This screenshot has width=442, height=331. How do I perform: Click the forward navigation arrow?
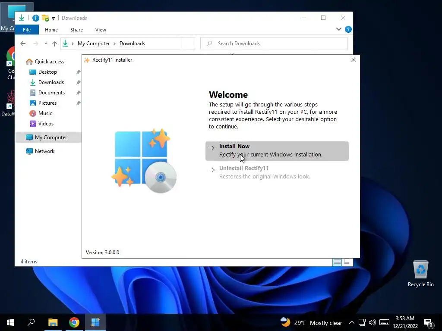click(x=35, y=44)
